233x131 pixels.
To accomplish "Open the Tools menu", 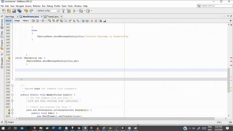I will (70, 6).
